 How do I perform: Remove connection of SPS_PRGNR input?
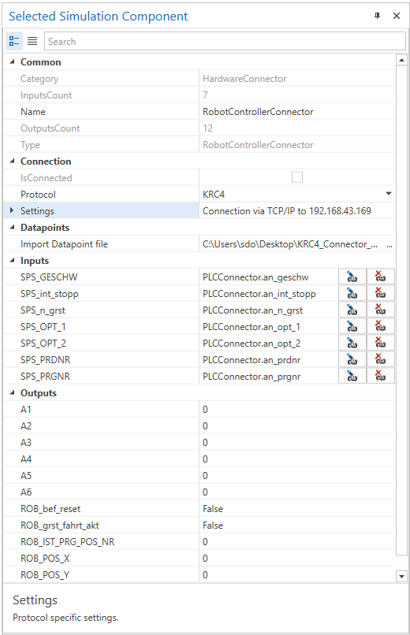[380, 377]
